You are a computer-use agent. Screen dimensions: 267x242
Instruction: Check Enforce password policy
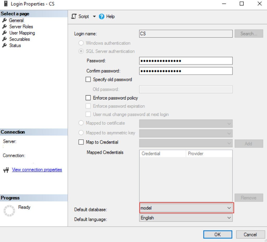88,98
